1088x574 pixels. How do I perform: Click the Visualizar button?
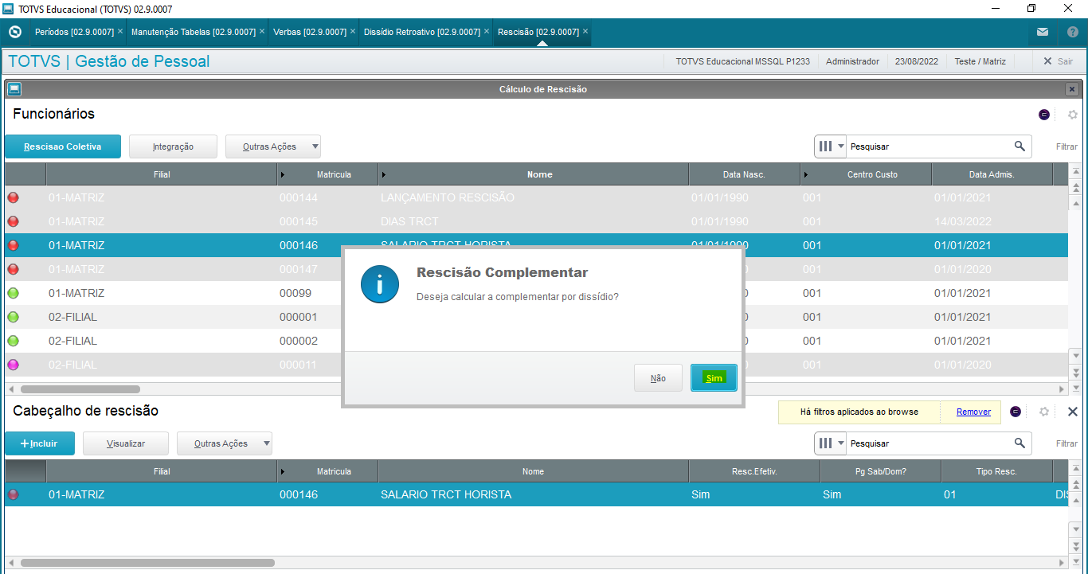[x=126, y=443]
